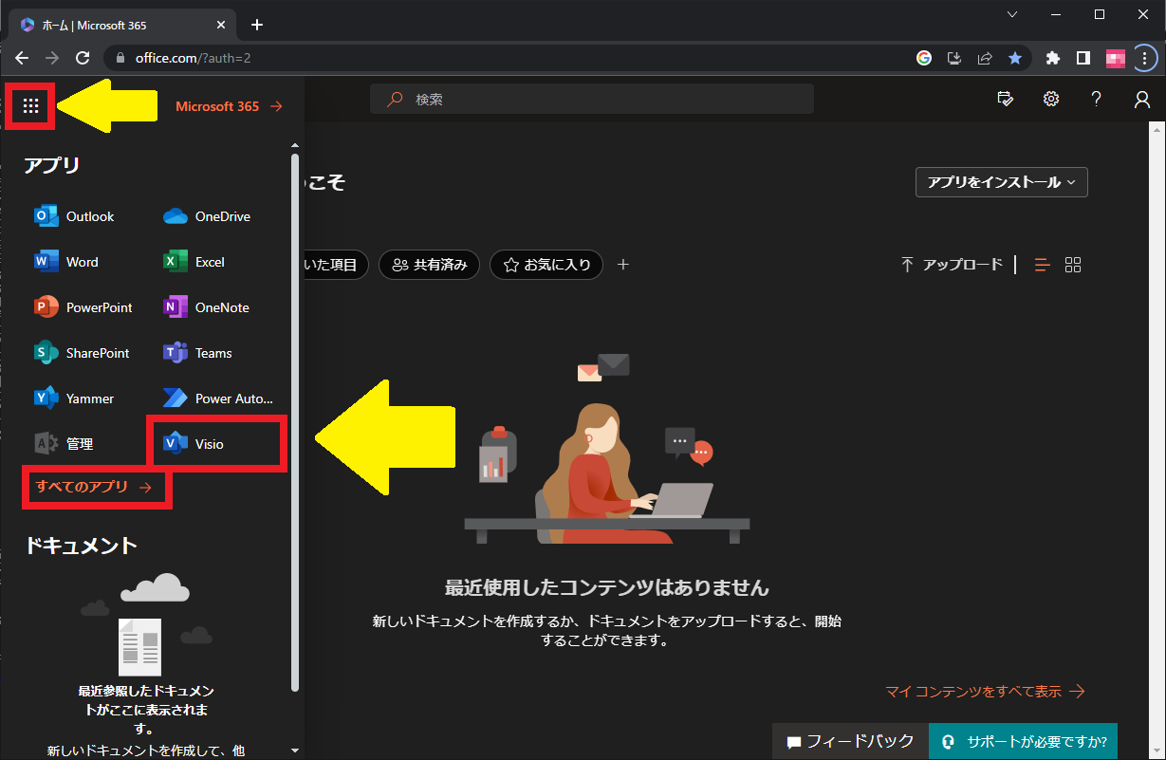Click the 検索 search box
The height and width of the screenshot is (760, 1166).
(591, 99)
